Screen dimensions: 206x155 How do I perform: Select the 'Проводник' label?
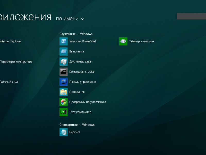(x=77, y=92)
